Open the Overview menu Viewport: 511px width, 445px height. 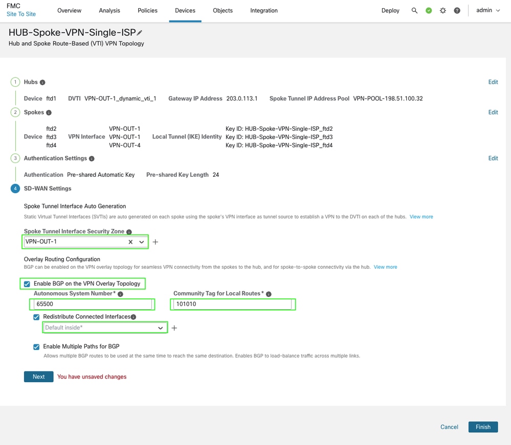click(70, 10)
